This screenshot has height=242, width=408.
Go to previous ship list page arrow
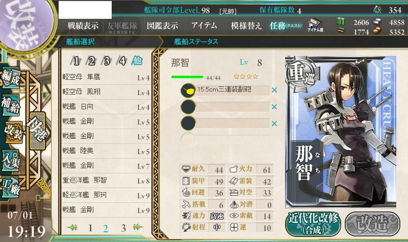click(72, 227)
